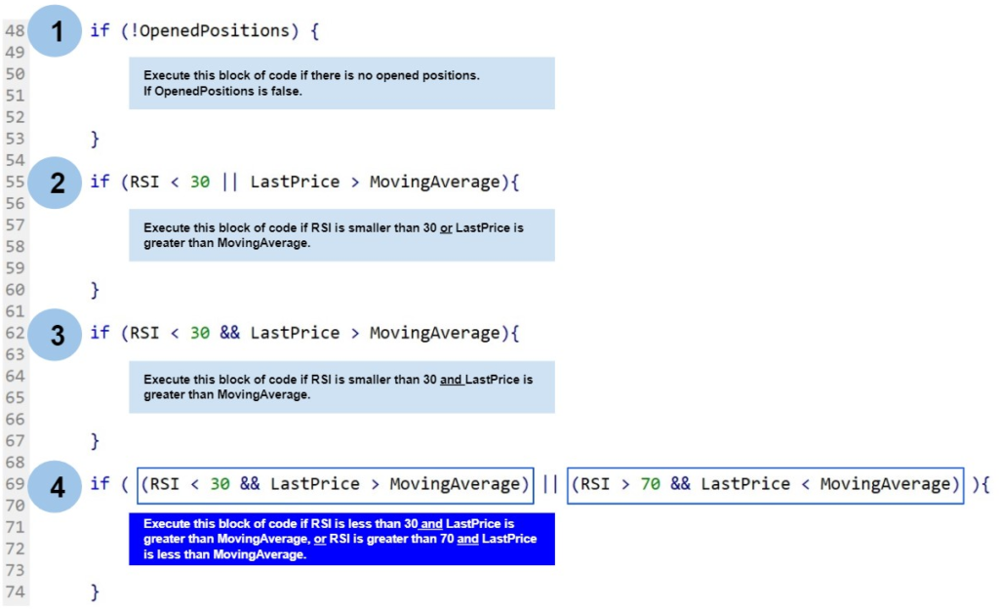999x610 pixels.
Task: Click line number 74 in the gutter
Action: [x=16, y=591]
